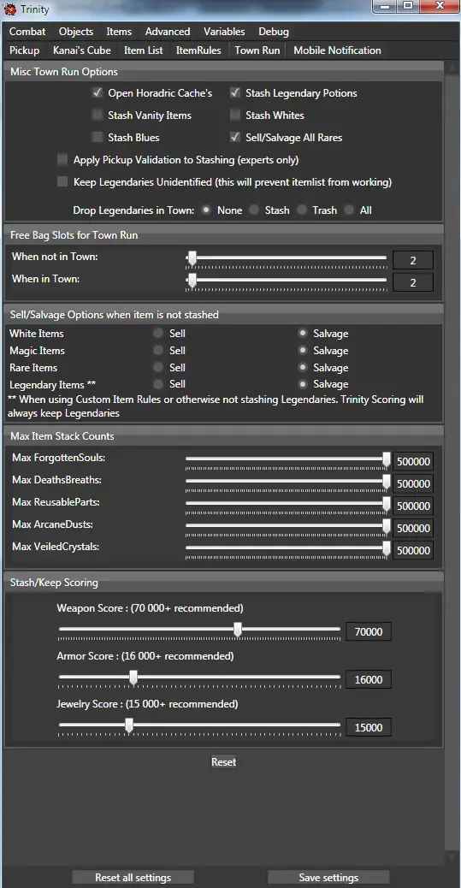
Task: Open the Advanced tab
Action: (168, 32)
